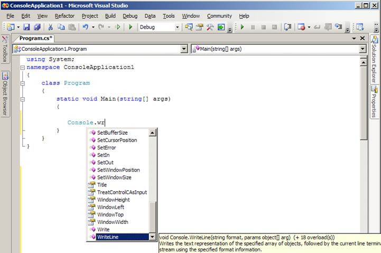Click the Save All icon

[x=37, y=27]
